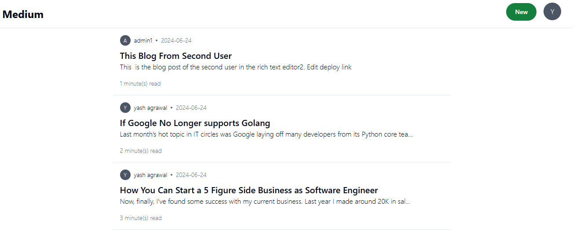The height and width of the screenshot is (231, 573).
Task: Click the green New button
Action: pos(521,12)
